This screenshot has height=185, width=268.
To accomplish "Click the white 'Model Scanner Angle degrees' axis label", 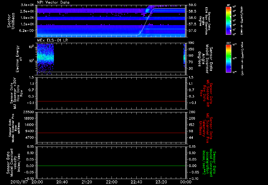I will coord(205,59).
